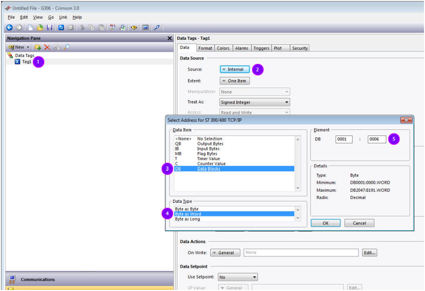Click the DB number field showing 0001
This screenshot has width=425, height=291.
[x=344, y=139]
